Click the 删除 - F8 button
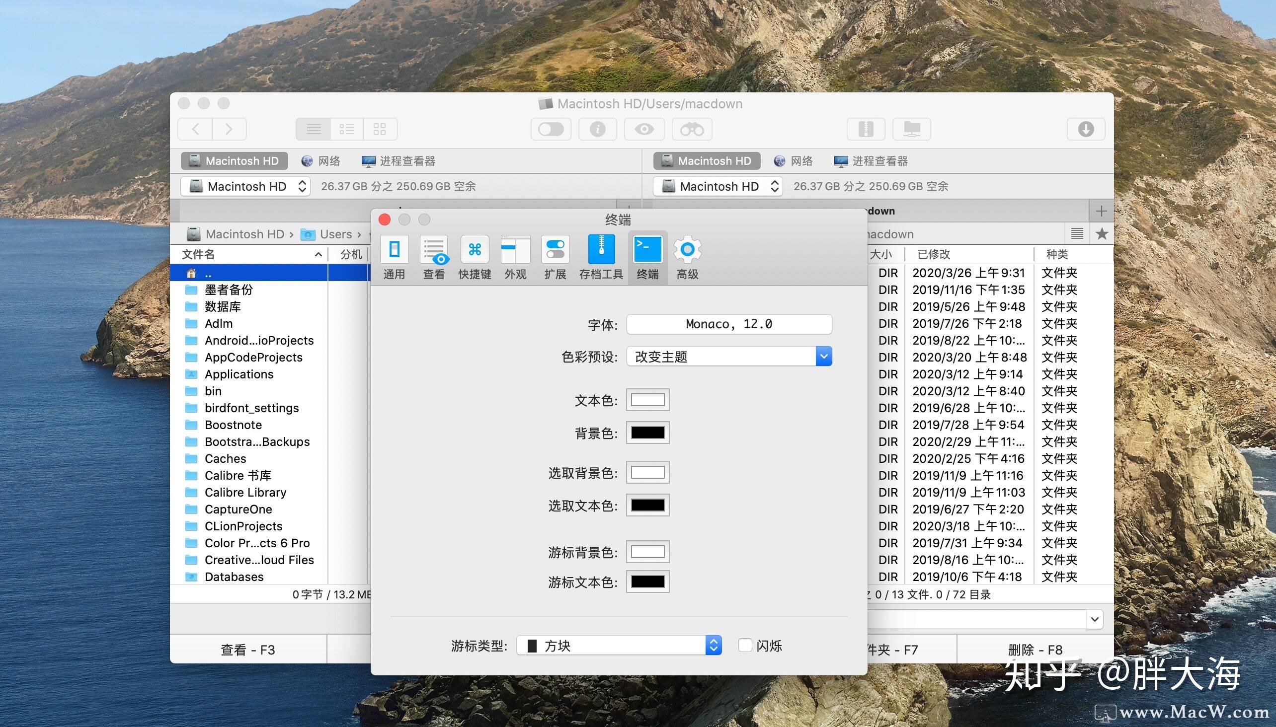The height and width of the screenshot is (727, 1276). click(x=1035, y=649)
